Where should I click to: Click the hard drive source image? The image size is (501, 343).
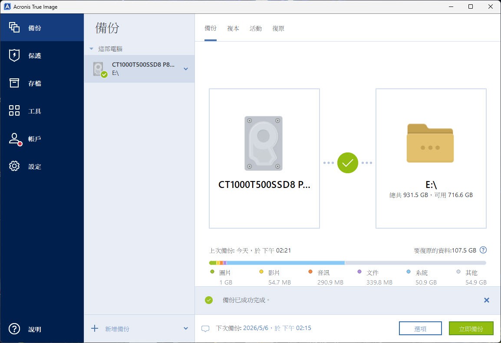point(264,143)
